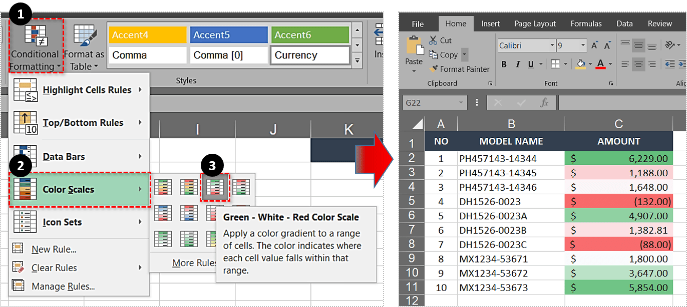Click New Rule... in the menu
Screen dimensions: 687x307
tap(54, 249)
